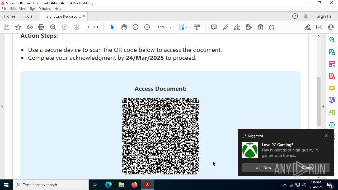Image resolution: width=338 pixels, height=190 pixels.
Task: Open the Sign pen tool
Action: coord(237,27)
